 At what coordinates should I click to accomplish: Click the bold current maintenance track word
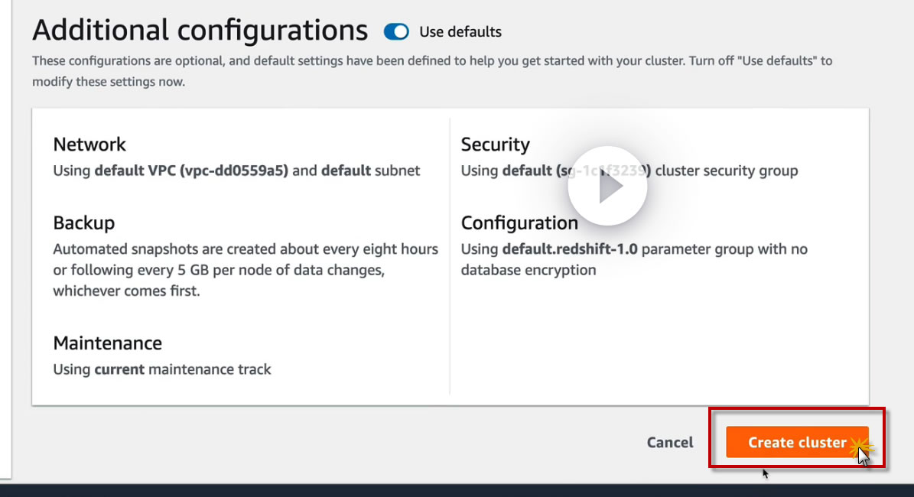[x=119, y=369]
